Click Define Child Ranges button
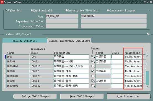 pos(35,96)
